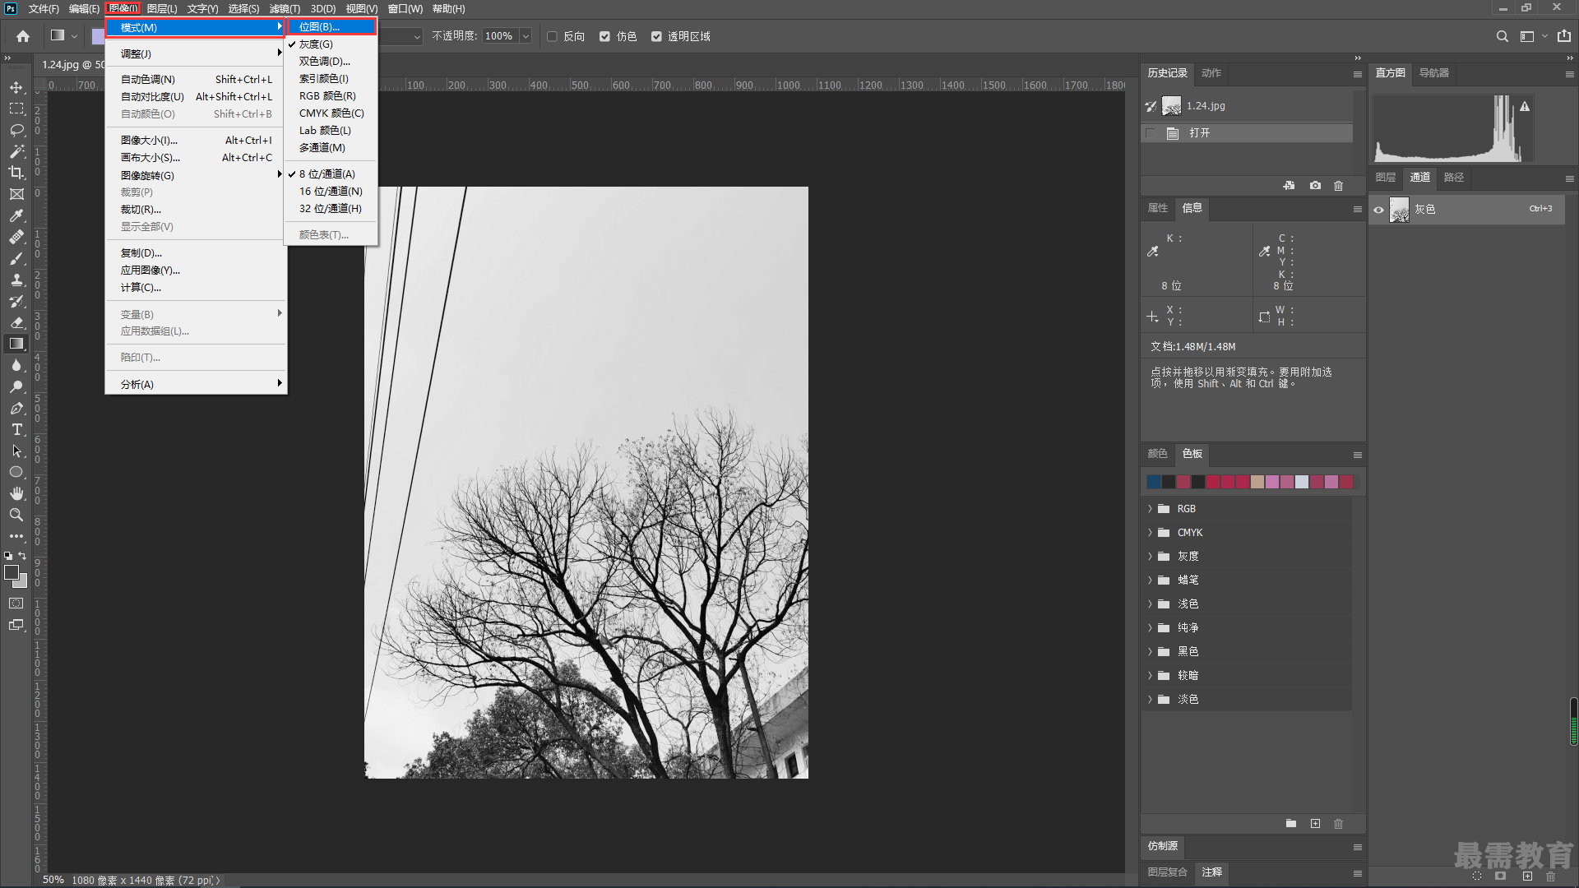
Task: Switch to the 动作 tab
Action: click(1211, 73)
